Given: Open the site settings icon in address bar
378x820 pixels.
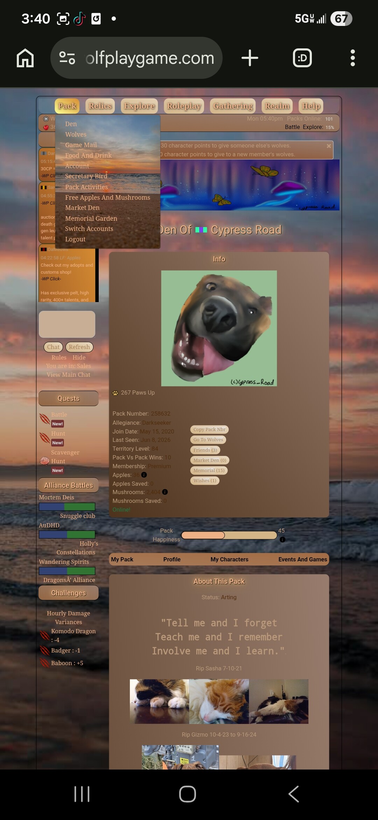Looking at the screenshot, I should [x=67, y=58].
